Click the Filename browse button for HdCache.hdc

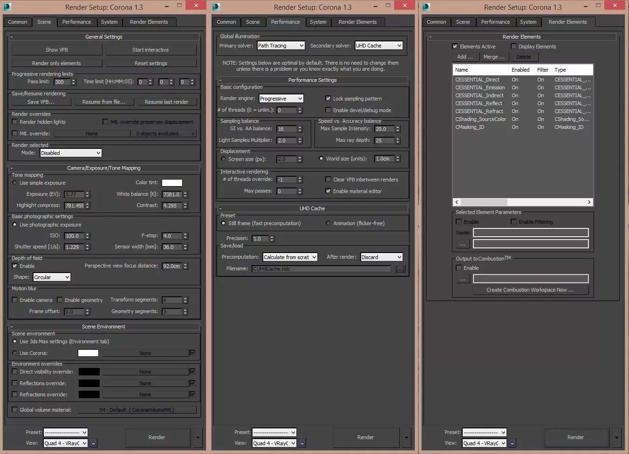click(400, 269)
